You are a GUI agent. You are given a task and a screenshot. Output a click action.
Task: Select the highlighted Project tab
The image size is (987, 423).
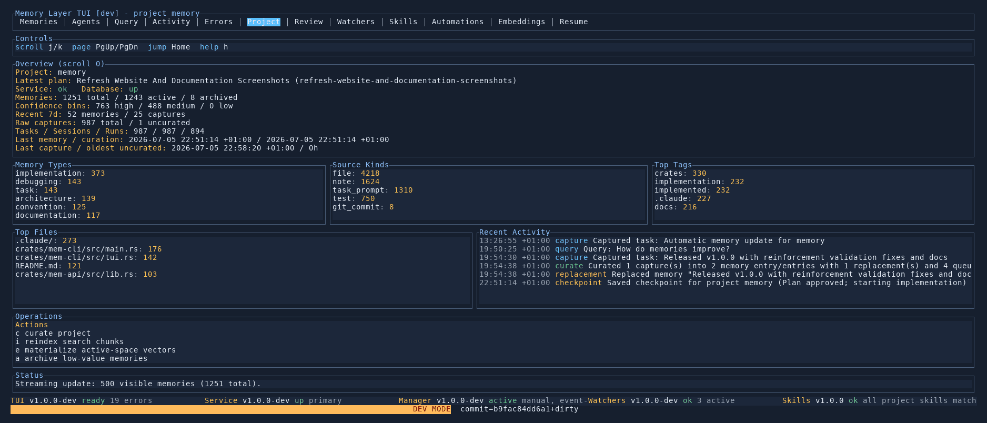[x=264, y=22]
